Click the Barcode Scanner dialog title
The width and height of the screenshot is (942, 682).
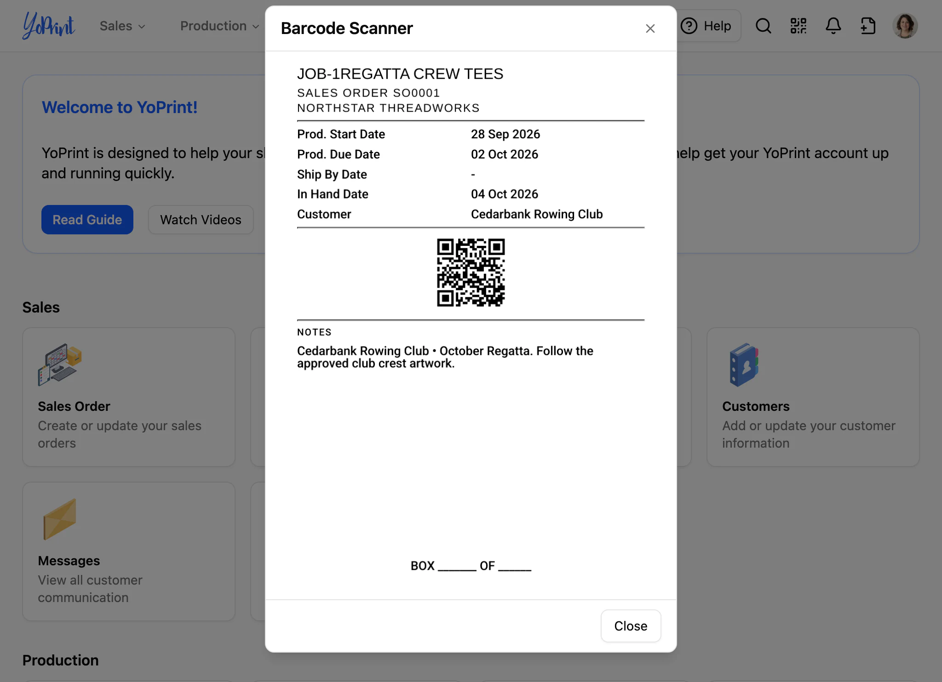point(347,28)
